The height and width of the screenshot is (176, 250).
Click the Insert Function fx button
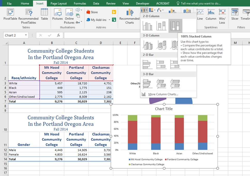[x=59, y=35]
